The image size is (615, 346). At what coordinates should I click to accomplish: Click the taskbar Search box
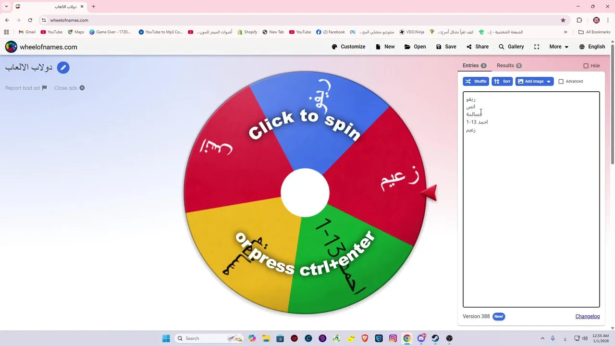[209, 338]
